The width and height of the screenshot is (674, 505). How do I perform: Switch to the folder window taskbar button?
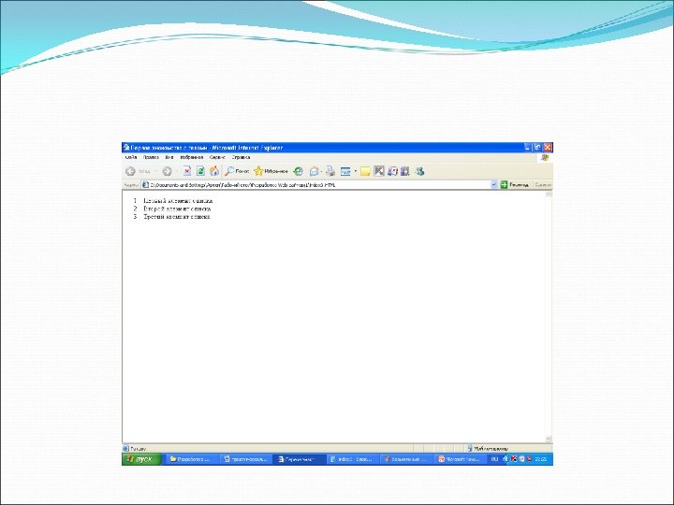(x=191, y=459)
